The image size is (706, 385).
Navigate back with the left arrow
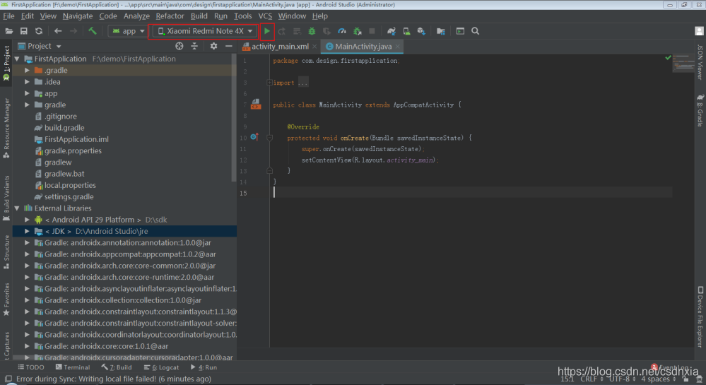tap(58, 31)
